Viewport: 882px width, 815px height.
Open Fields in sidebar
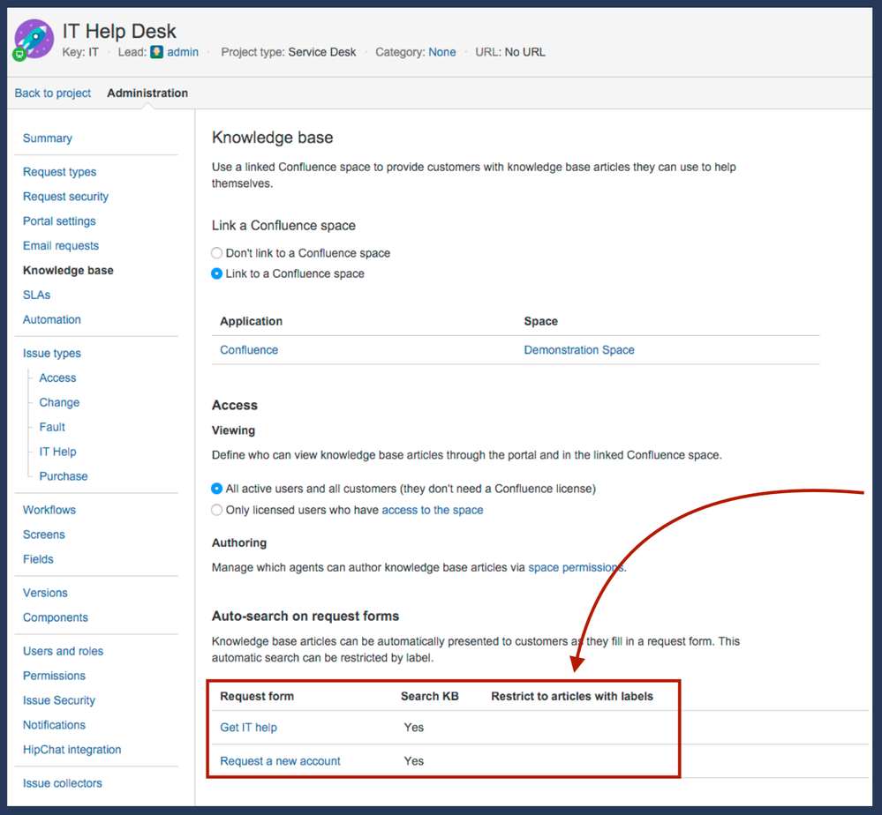[38, 559]
